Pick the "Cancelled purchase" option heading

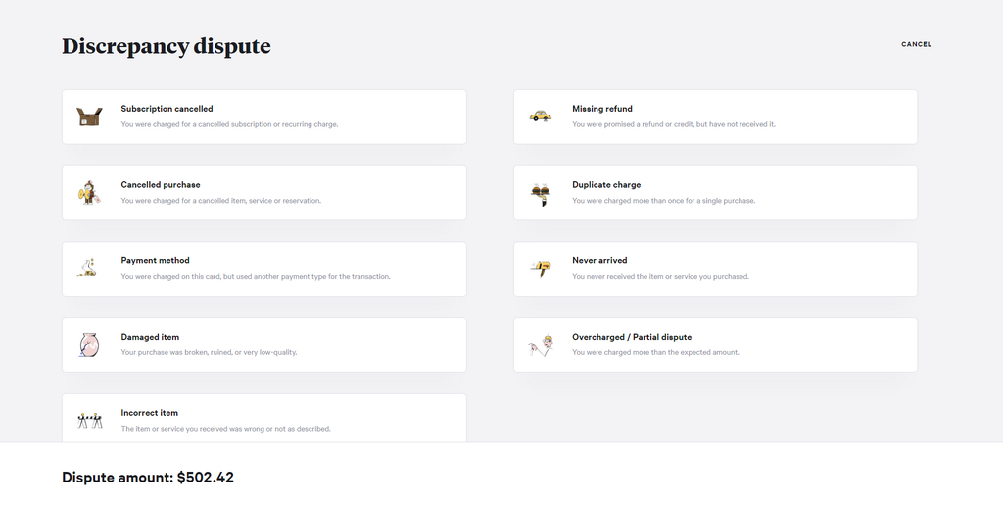pyautogui.click(x=160, y=185)
